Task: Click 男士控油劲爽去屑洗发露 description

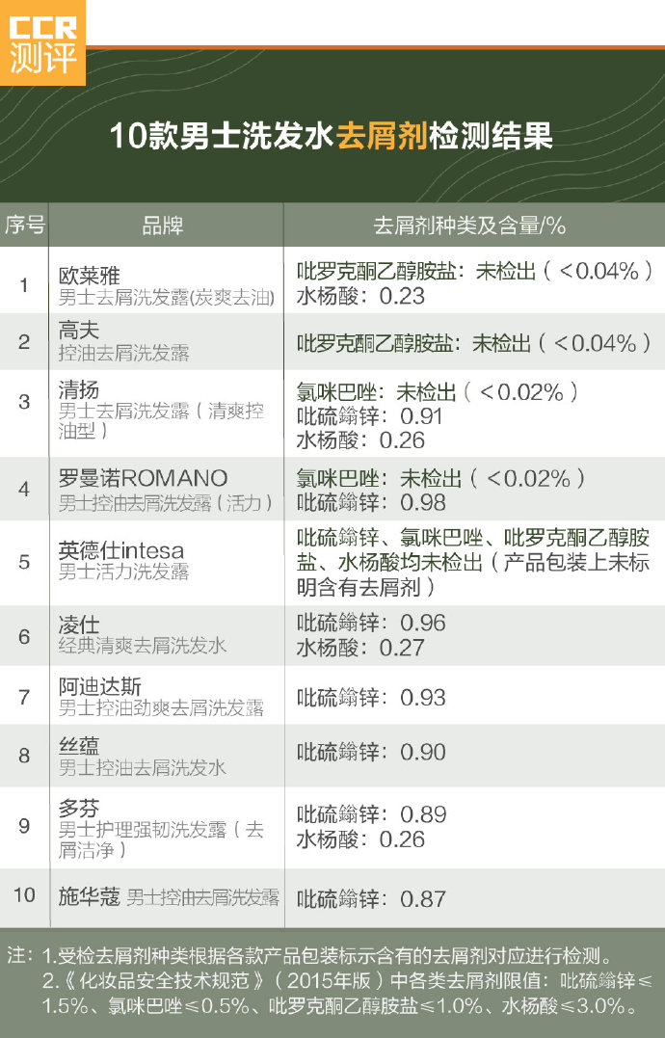Action: pos(161,707)
